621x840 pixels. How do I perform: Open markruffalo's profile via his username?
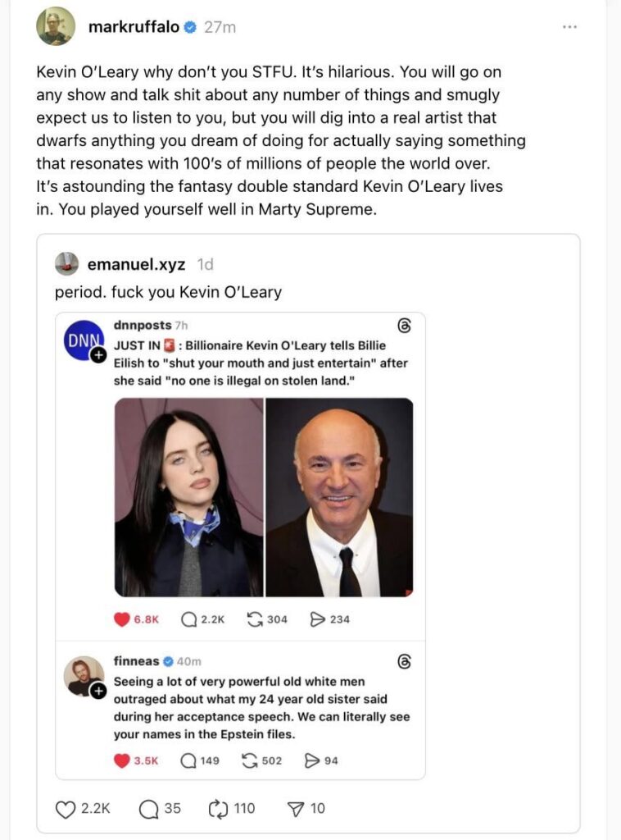point(136,25)
